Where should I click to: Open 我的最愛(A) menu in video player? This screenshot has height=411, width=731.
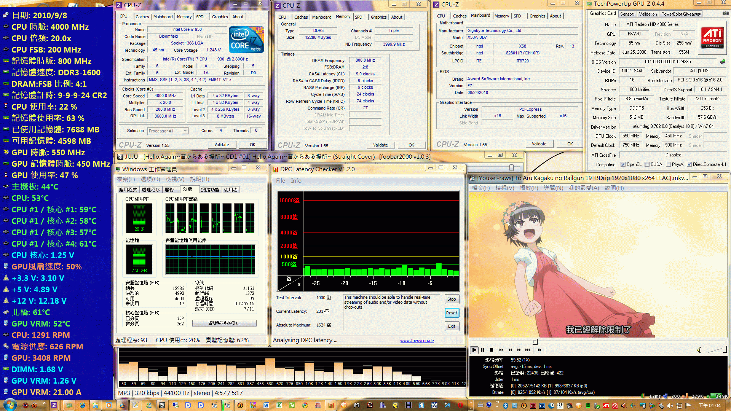pos(584,188)
